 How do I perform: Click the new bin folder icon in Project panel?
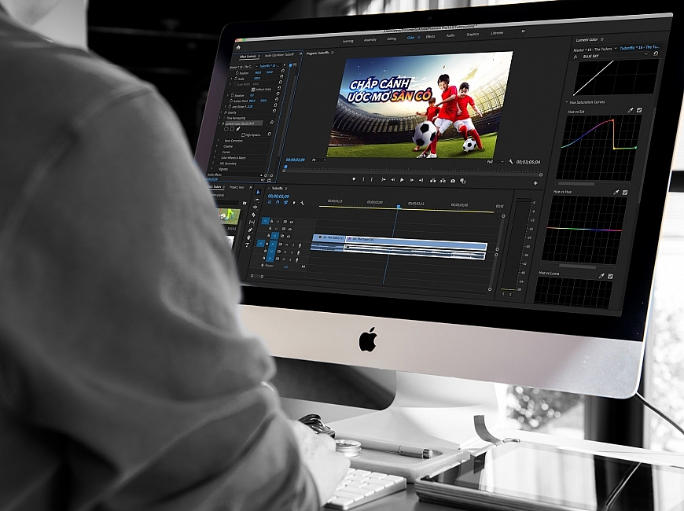tap(244, 203)
